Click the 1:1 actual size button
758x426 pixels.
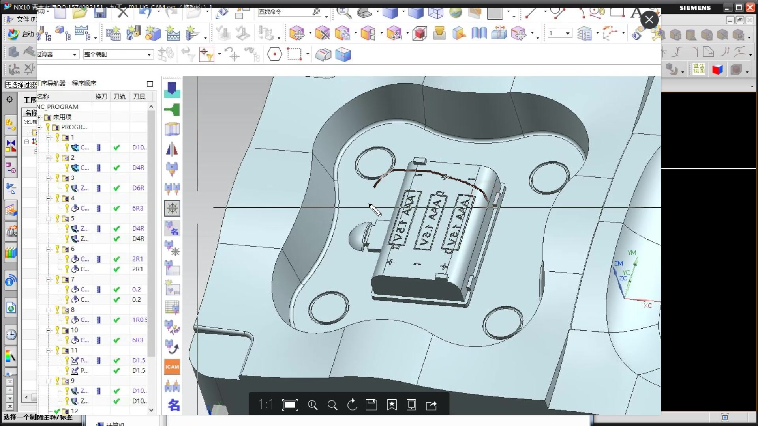click(x=265, y=405)
